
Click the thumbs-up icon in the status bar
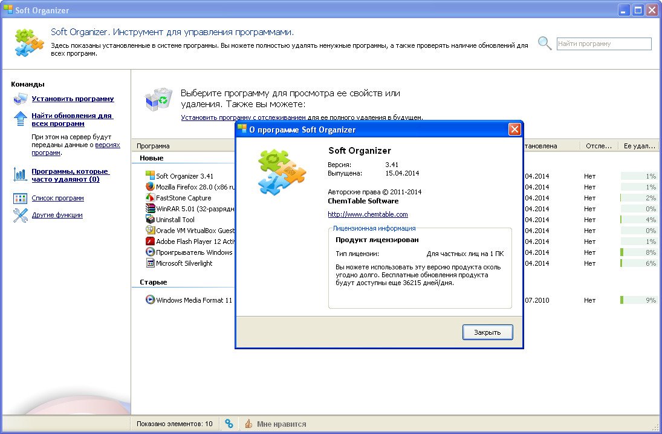click(x=248, y=424)
